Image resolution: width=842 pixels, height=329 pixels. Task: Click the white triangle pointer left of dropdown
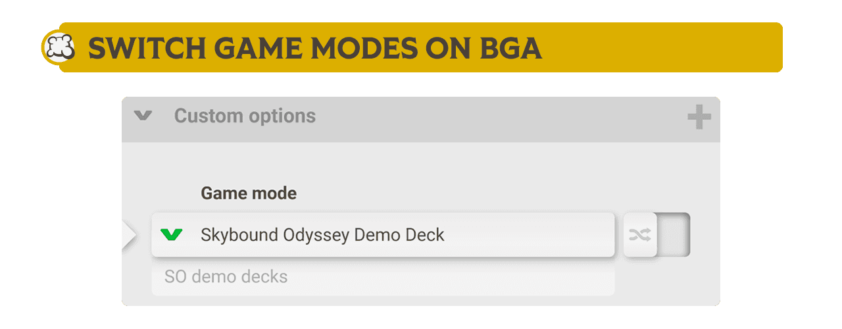[x=129, y=235]
